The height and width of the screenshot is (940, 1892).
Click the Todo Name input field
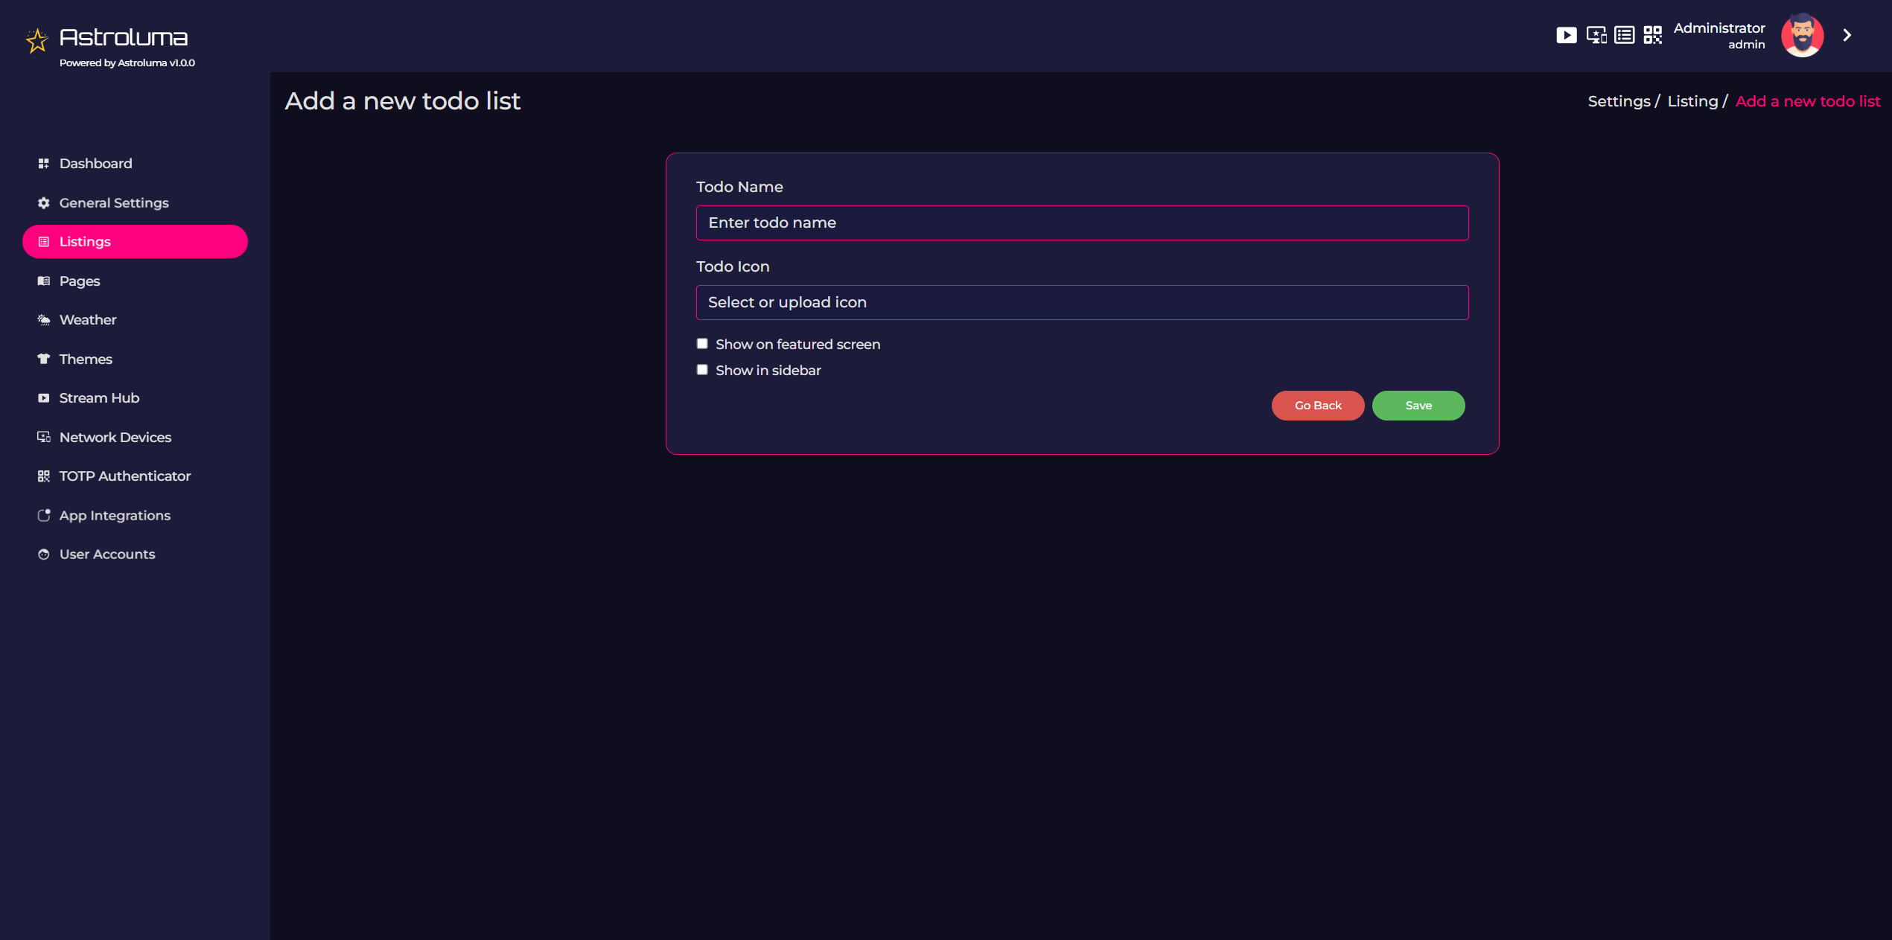point(1083,222)
